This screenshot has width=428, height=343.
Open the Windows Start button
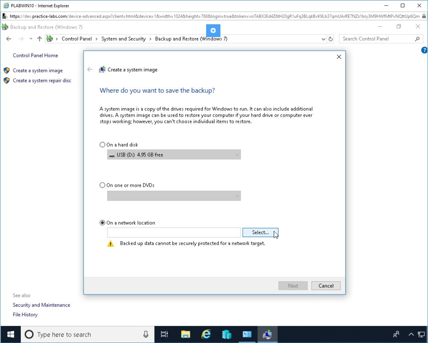point(11,334)
